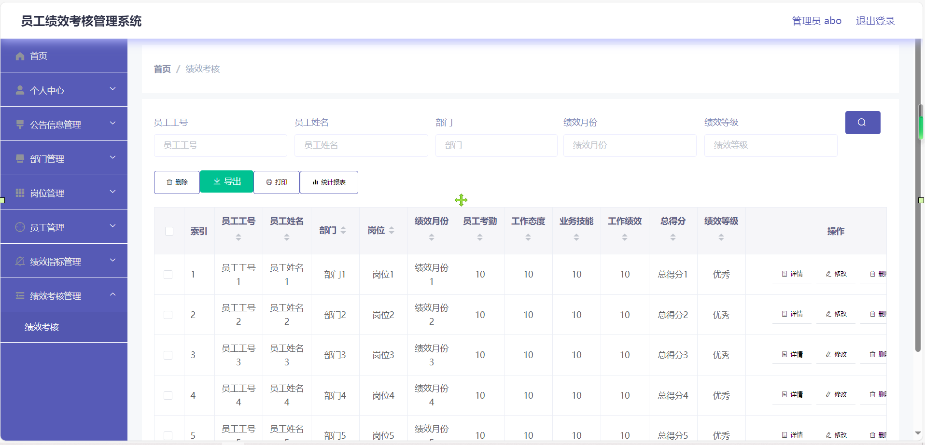Open 员工管理 menu label
This screenshot has height=445, width=925.
click(x=47, y=228)
